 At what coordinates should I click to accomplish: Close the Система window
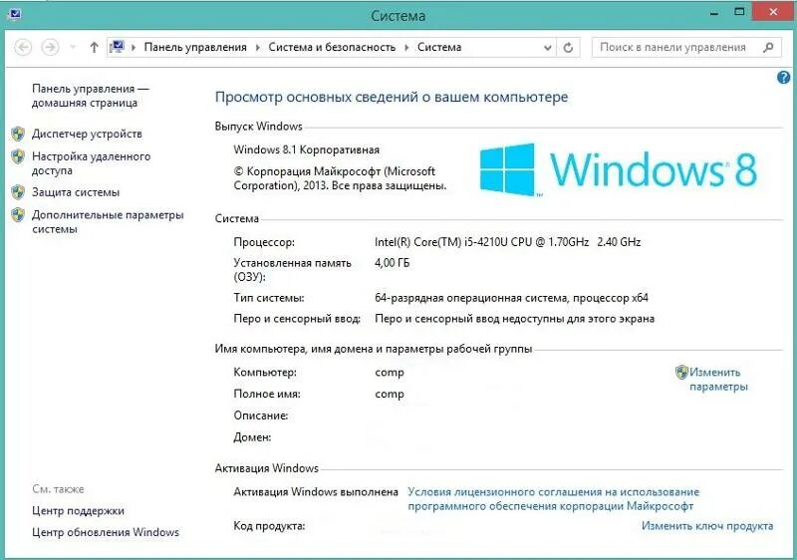coord(773,12)
